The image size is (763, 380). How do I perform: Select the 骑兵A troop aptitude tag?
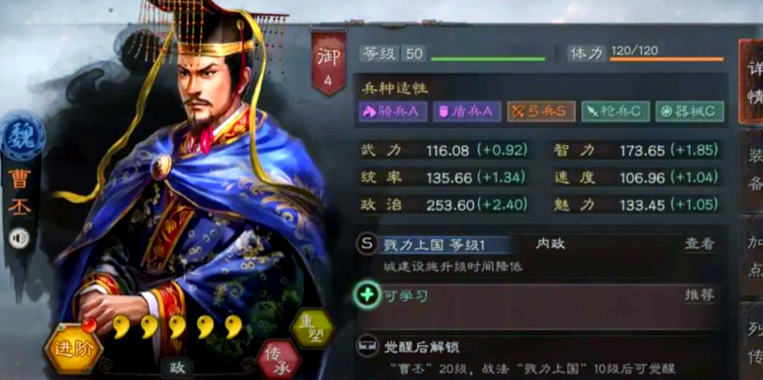tap(393, 112)
